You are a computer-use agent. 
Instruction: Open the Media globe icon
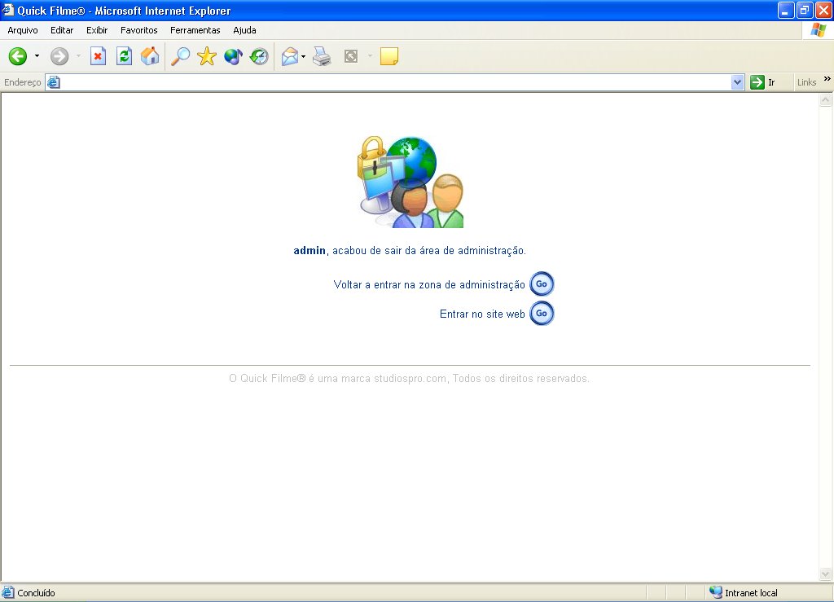[x=233, y=56]
